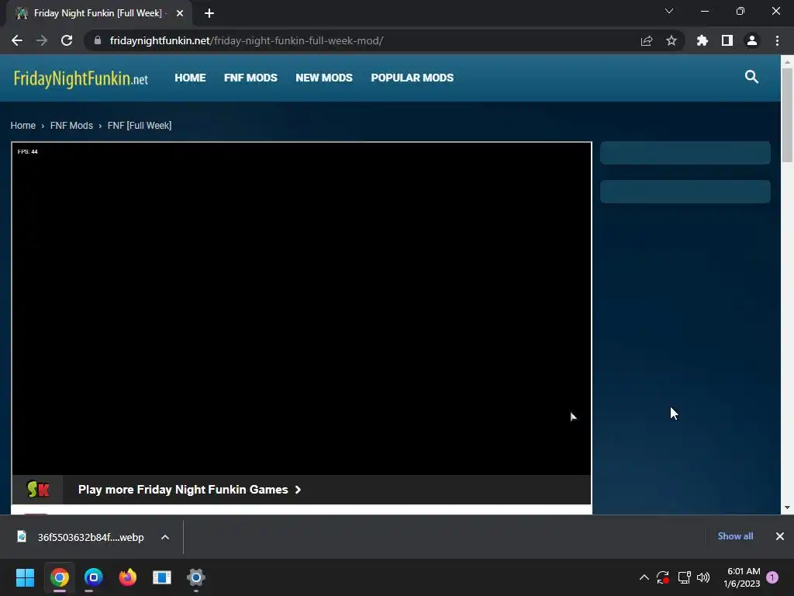Reload the current page
794x596 pixels.
tap(67, 40)
